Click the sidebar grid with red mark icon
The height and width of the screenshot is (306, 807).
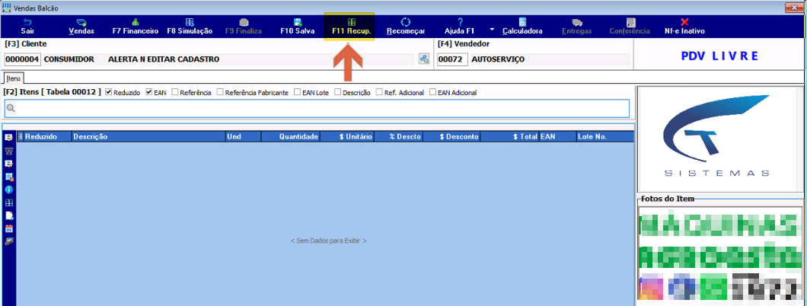pos(8,177)
